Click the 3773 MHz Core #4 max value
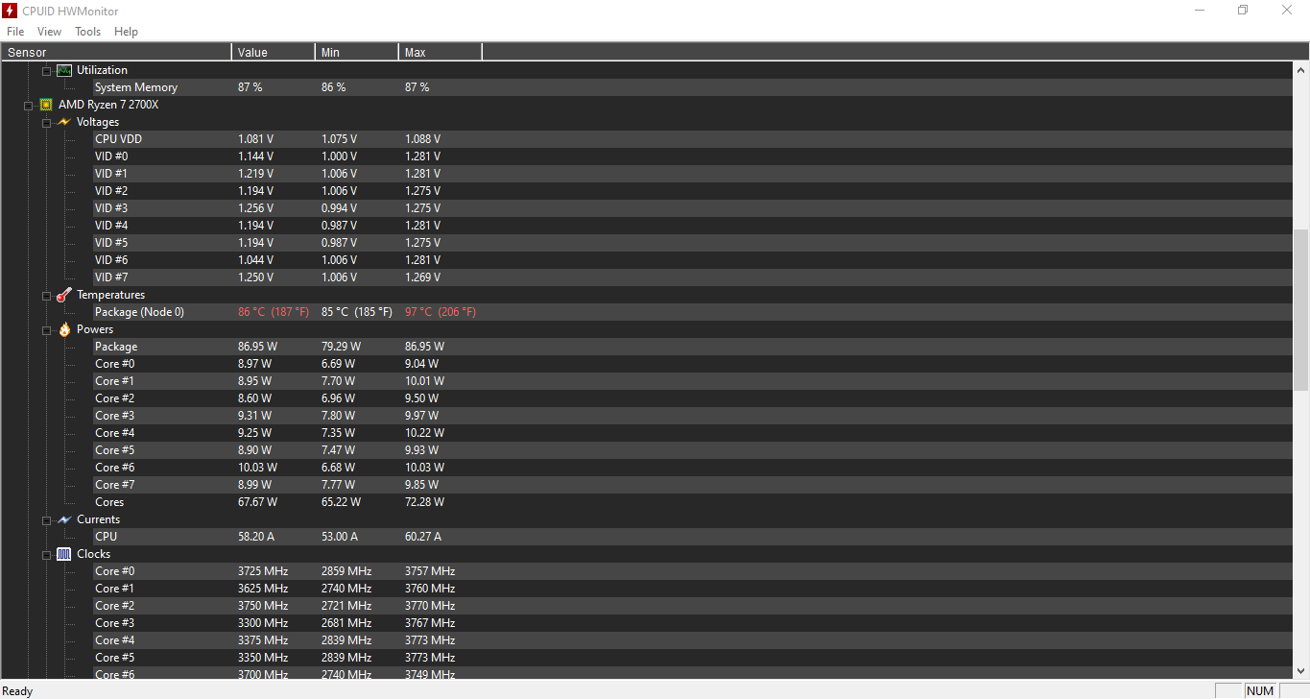The height and width of the screenshot is (699, 1310). pyautogui.click(x=430, y=640)
